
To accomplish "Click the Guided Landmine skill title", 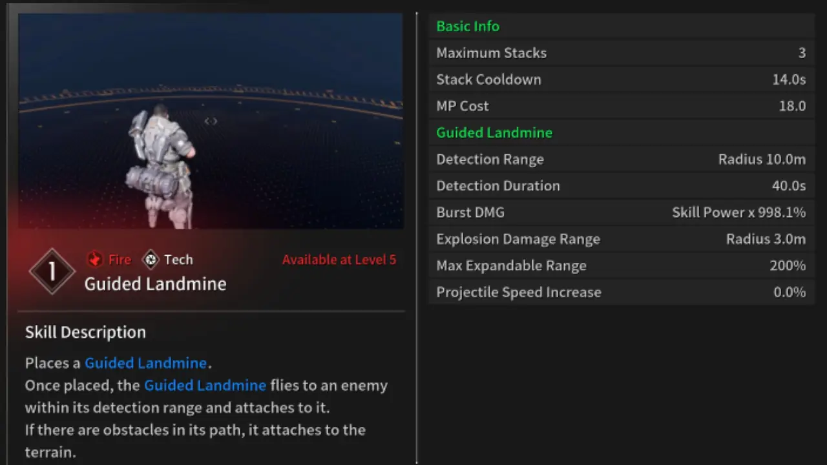I will (155, 284).
